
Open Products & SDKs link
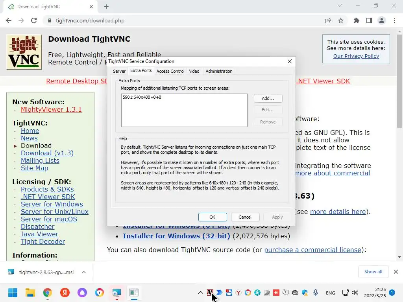[x=47, y=189]
